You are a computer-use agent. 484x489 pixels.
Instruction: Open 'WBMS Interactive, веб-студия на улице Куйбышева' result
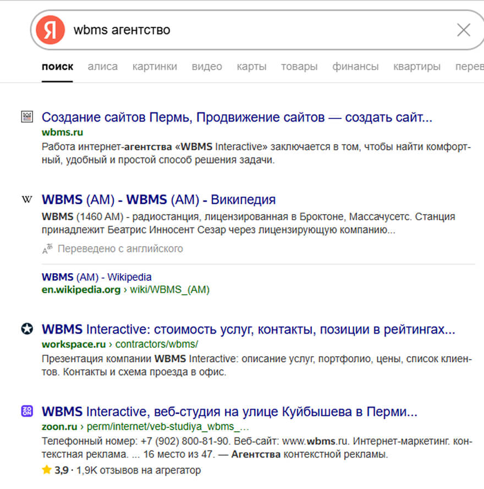pyautogui.click(x=229, y=412)
